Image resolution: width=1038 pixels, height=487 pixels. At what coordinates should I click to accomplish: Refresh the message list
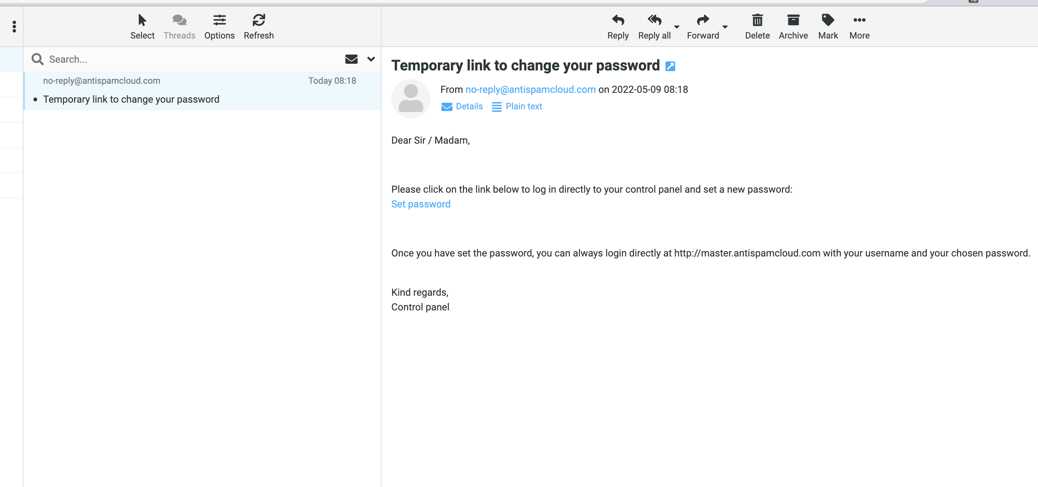click(259, 26)
